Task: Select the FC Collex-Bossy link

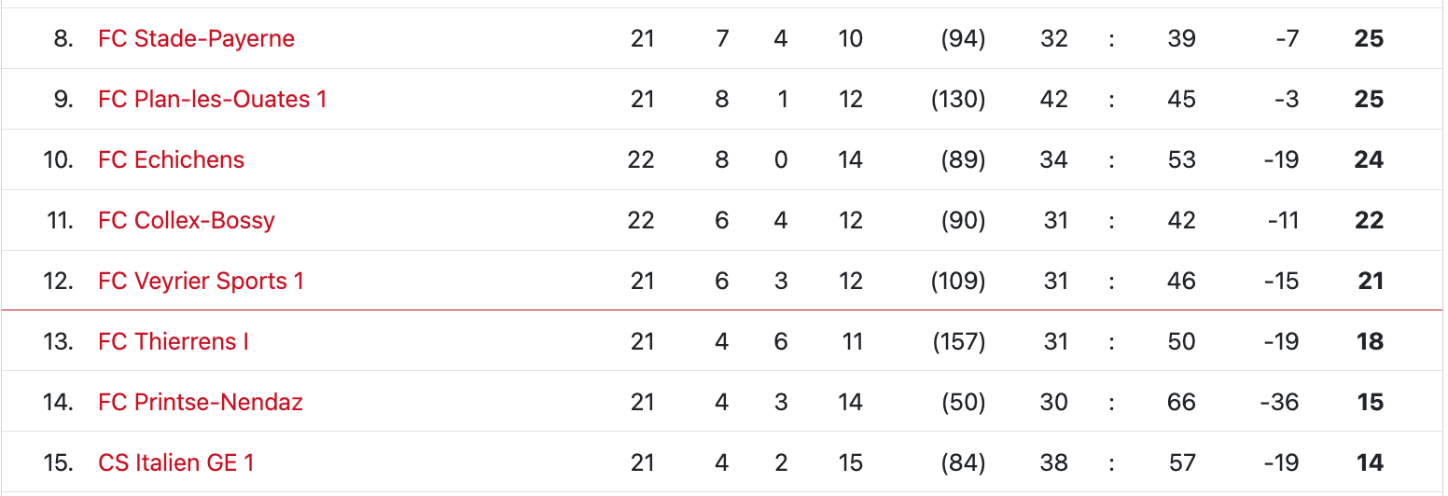Action: pyautogui.click(x=186, y=221)
